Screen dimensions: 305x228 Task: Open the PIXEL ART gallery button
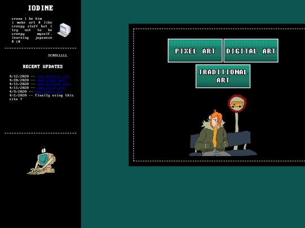(x=195, y=51)
